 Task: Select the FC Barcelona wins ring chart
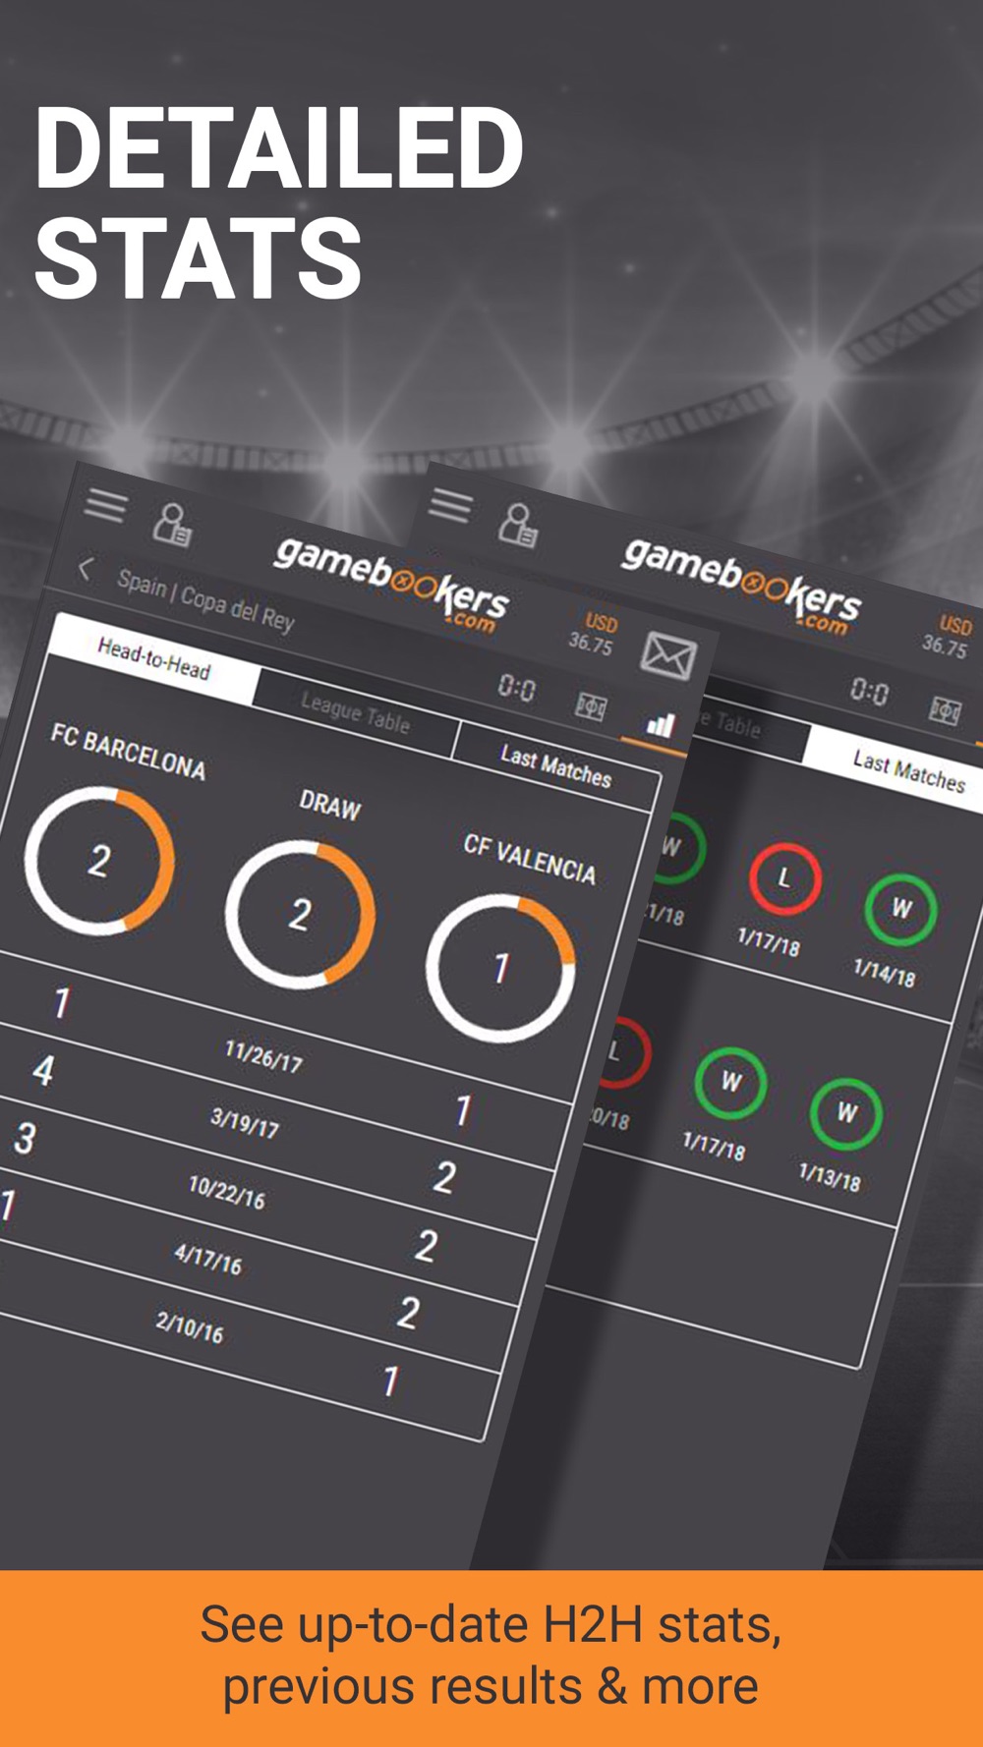[x=99, y=860]
